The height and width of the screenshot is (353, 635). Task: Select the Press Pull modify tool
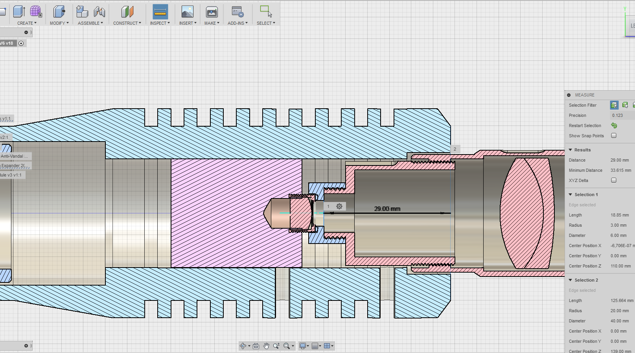click(x=59, y=11)
